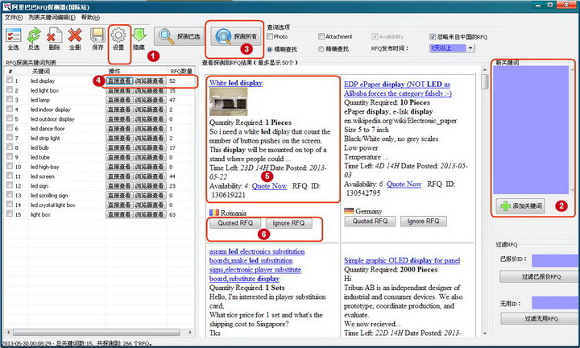Click 过滤已报价RFQ filter button
This screenshot has width=580, height=348.
pos(541,276)
